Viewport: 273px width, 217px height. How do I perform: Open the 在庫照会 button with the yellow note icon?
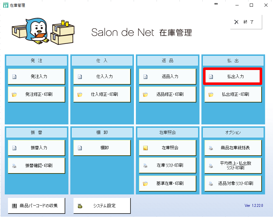pos(167,148)
